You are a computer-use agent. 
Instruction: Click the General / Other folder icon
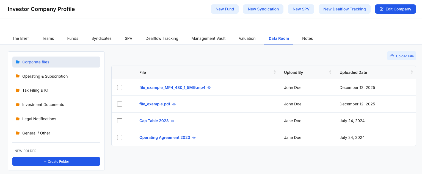18,133
